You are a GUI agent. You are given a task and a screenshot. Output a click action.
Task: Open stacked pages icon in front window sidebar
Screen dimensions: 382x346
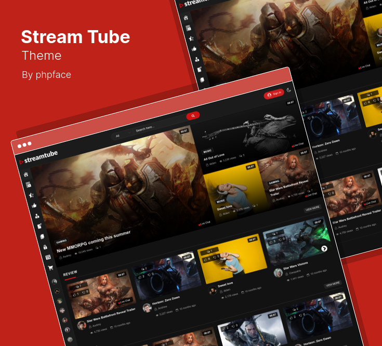(x=42, y=236)
